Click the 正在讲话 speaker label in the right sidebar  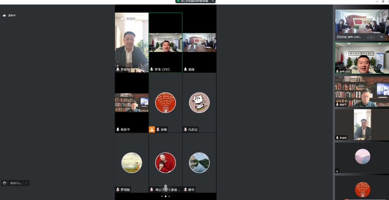[348, 37]
